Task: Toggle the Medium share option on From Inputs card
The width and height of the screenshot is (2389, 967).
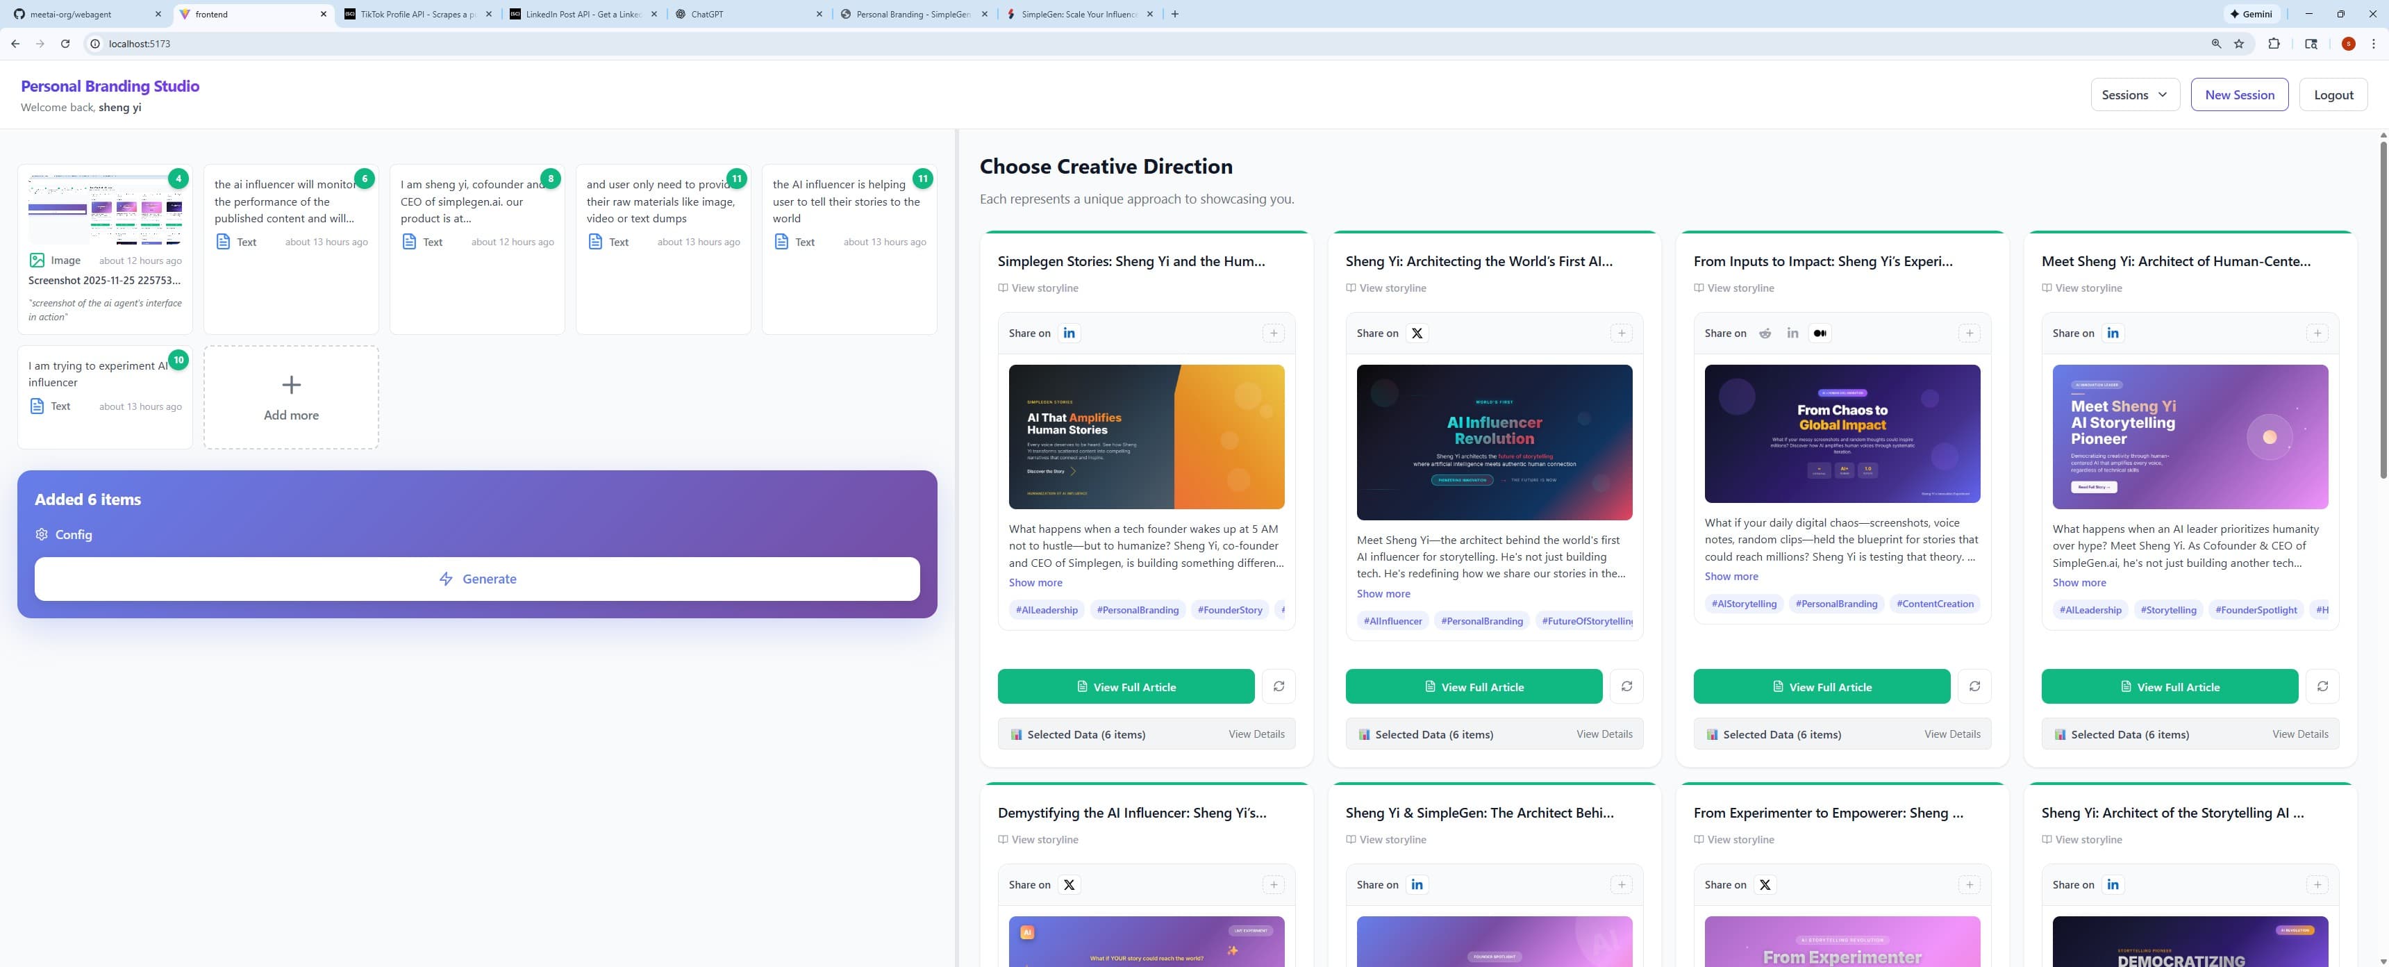Action: pos(1820,333)
